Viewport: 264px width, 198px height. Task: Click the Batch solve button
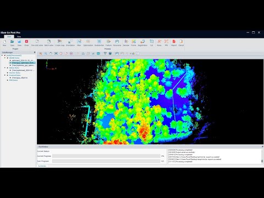pos(49,43)
